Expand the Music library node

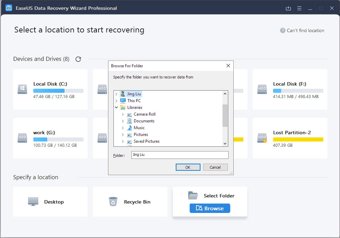tap(123, 128)
